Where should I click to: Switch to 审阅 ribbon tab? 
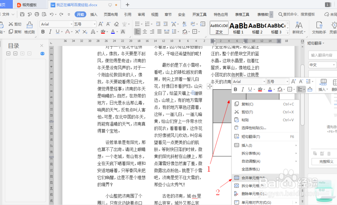[x=141, y=14]
